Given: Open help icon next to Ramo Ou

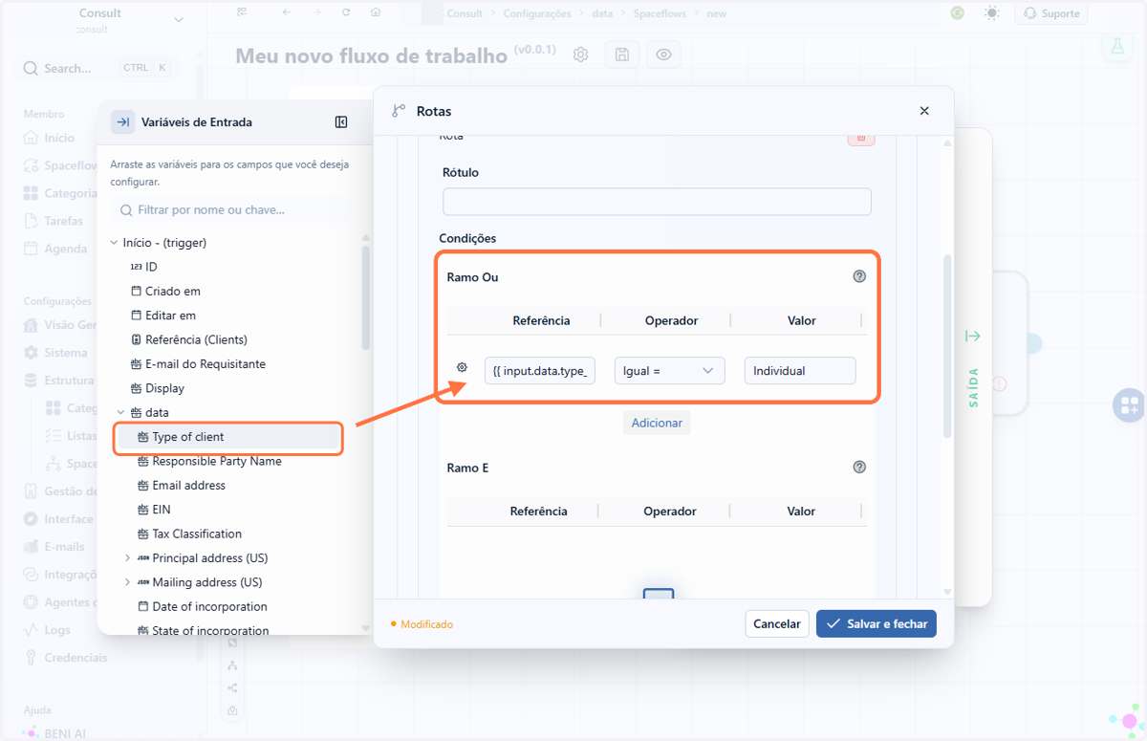Looking at the screenshot, I should (859, 277).
